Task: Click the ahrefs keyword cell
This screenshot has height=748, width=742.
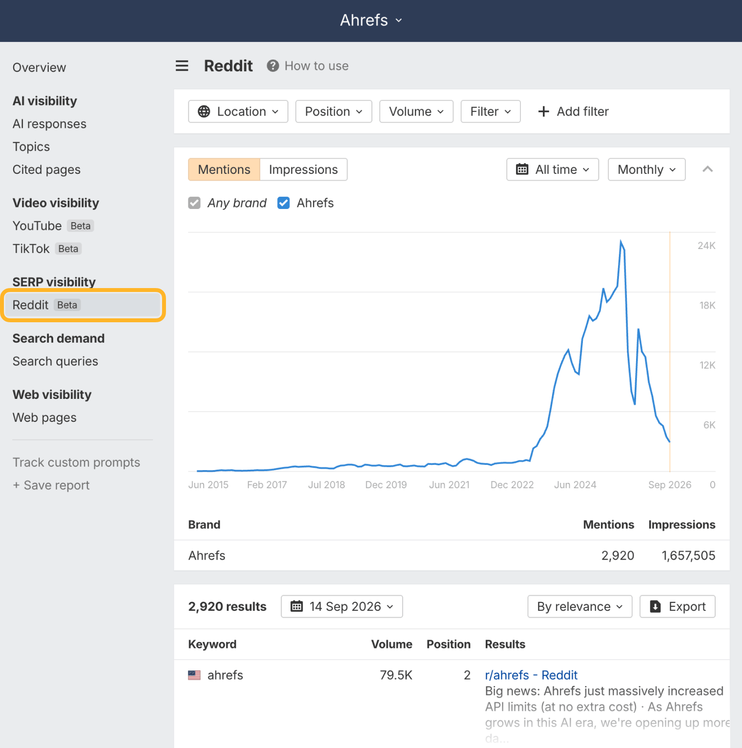Action: click(x=225, y=675)
